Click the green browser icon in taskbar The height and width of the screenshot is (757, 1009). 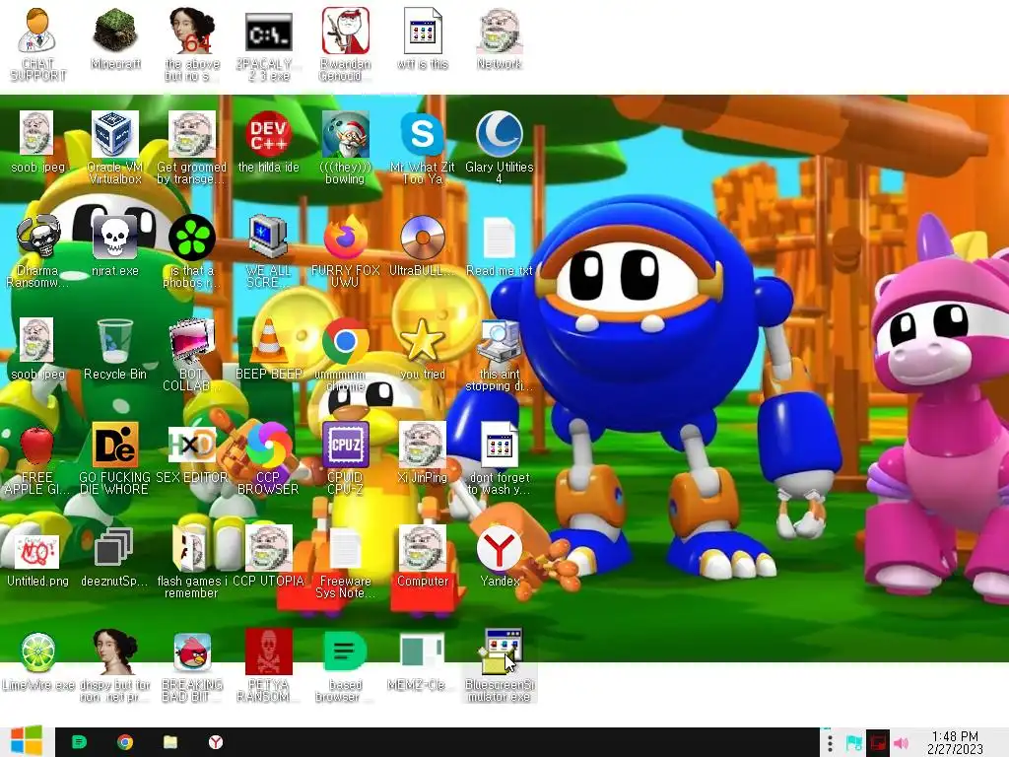point(80,742)
